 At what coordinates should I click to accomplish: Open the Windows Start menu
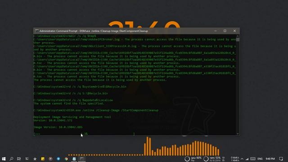tap(4, 159)
